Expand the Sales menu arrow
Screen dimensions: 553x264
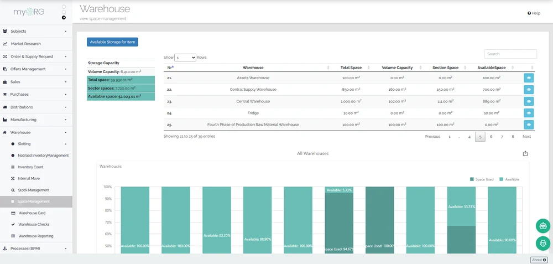(66, 82)
